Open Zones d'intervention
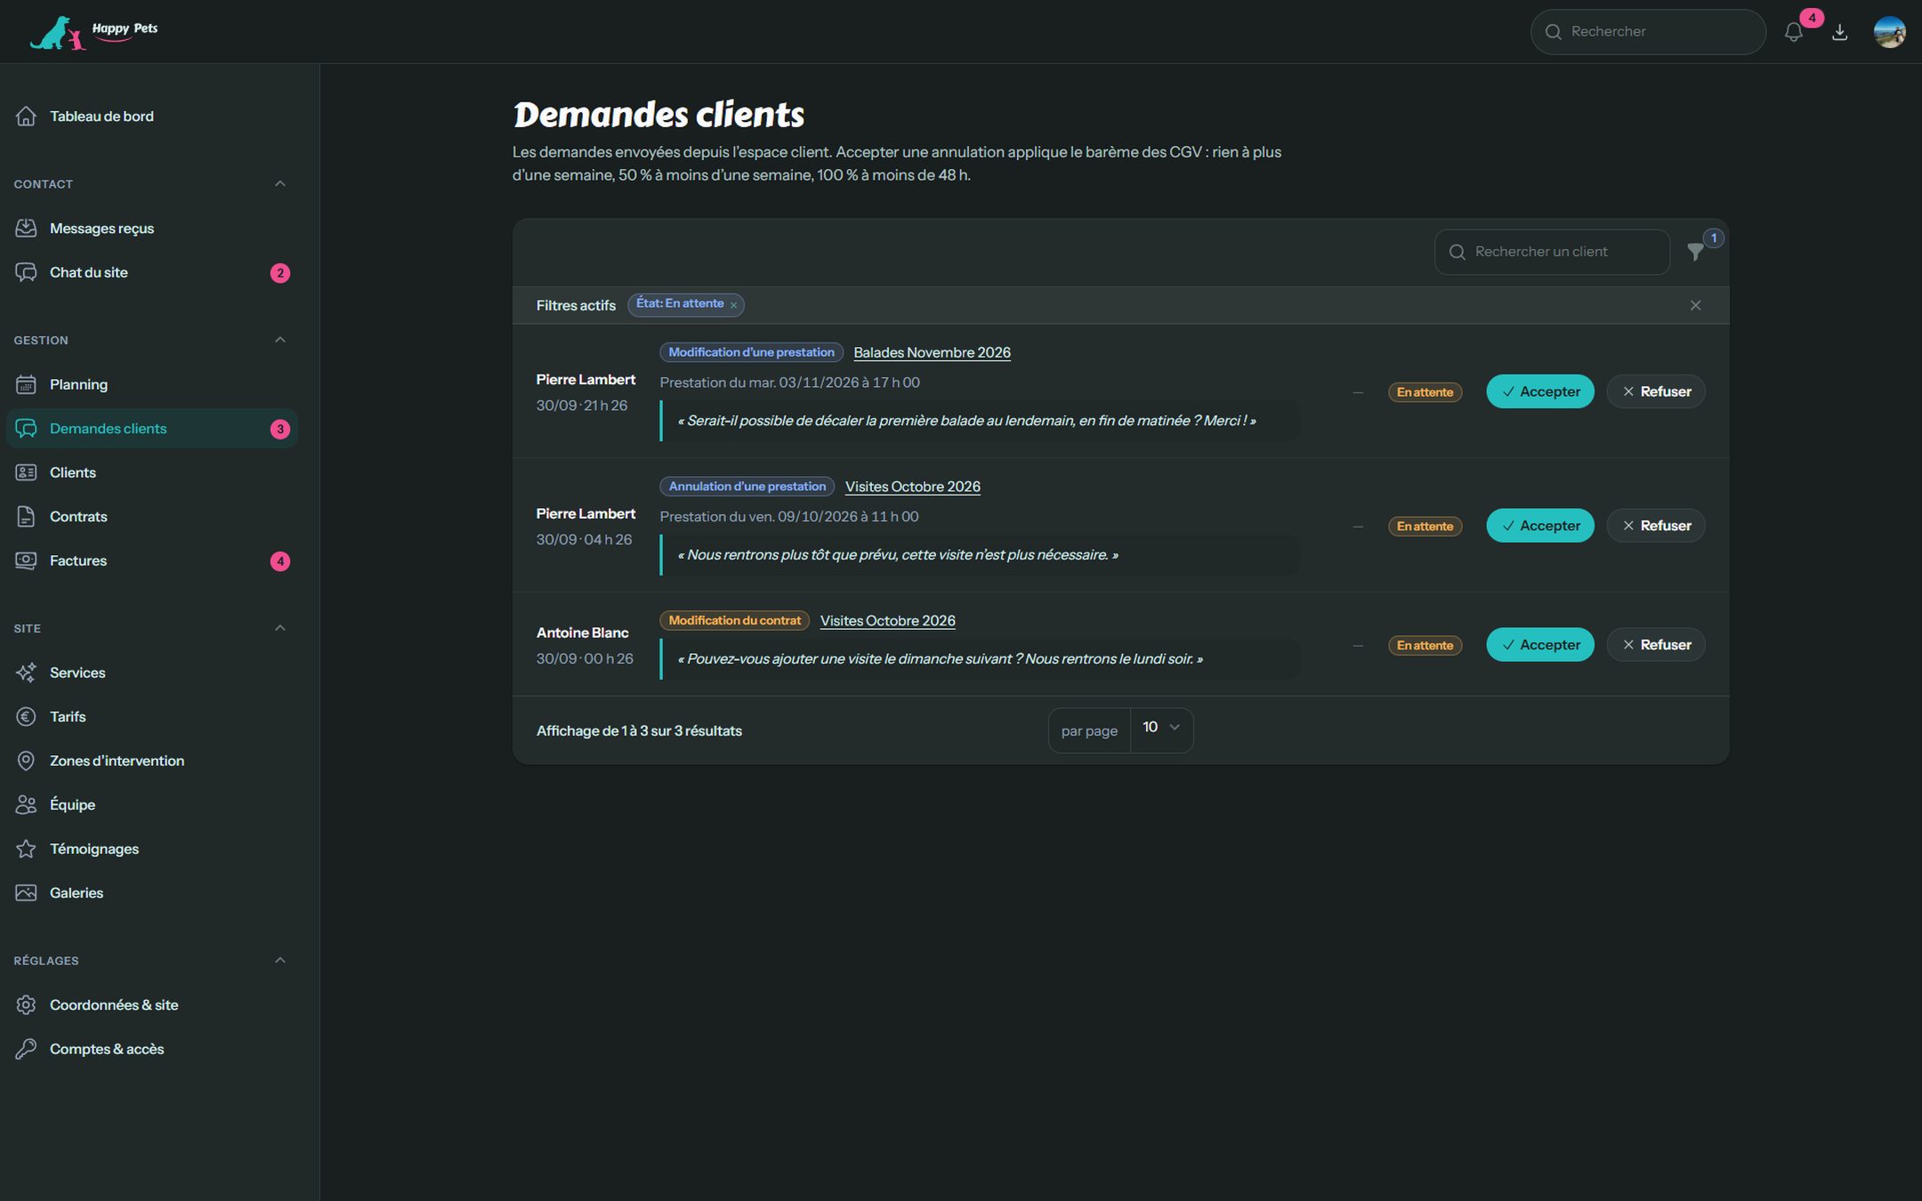 click(152, 761)
